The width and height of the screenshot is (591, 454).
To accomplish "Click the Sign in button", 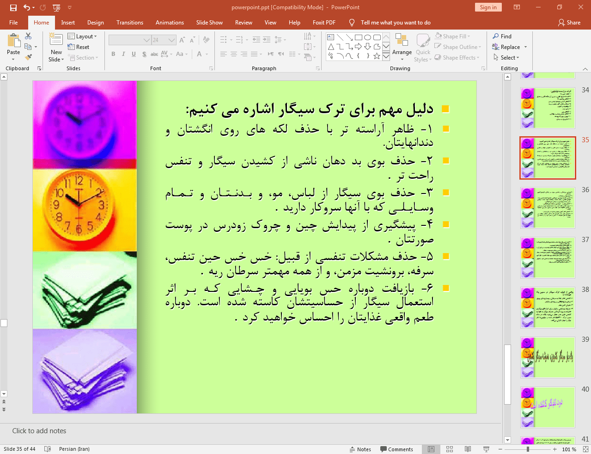I will 488,7.
